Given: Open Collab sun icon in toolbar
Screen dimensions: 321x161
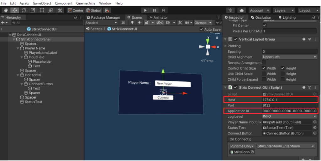Looking at the screenshot, I should (x=230, y=10).
